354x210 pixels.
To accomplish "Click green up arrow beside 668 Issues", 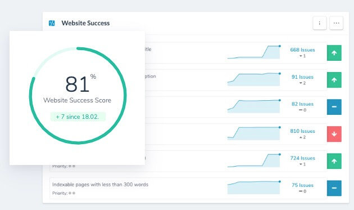I will tap(334, 53).
